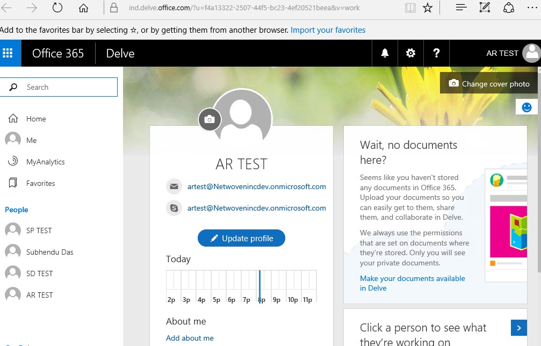This screenshot has width=541, height=346.
Task: Change profile picture via camera icon
Action: click(x=210, y=119)
